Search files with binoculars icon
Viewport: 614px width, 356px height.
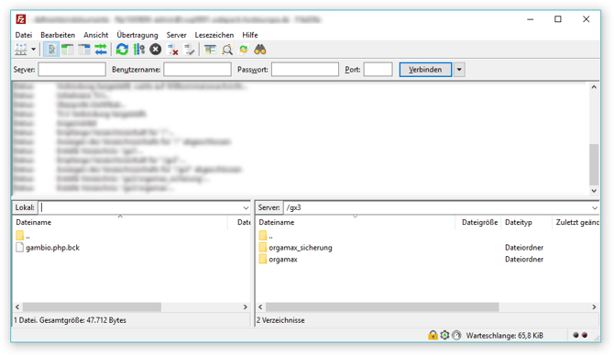tap(260, 50)
